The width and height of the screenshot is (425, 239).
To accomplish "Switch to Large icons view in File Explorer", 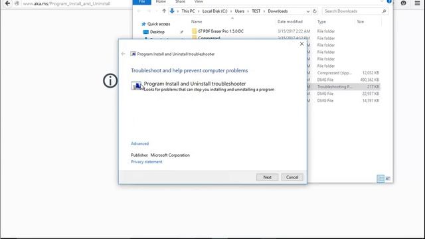I will 388,179.
